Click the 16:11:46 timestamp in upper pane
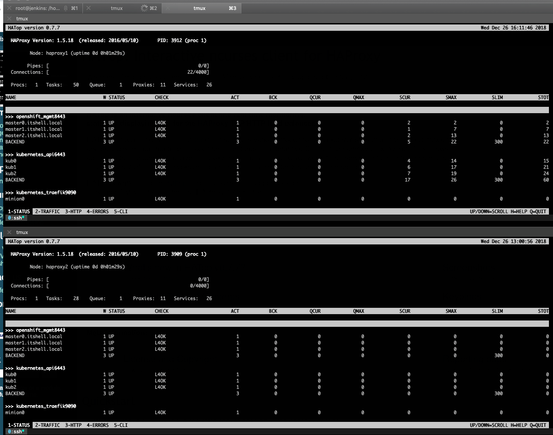Screen dimensions: 553x435 (522, 28)
